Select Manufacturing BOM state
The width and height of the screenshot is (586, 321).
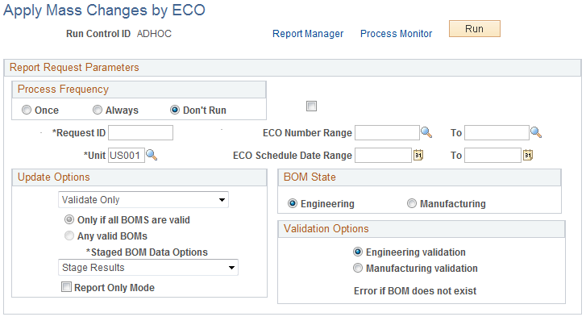tap(411, 203)
